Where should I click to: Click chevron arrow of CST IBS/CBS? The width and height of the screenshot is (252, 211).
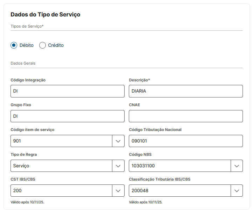coord(118,191)
